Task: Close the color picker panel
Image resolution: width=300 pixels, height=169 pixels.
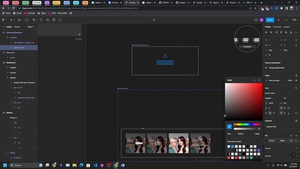Action: [259, 80]
